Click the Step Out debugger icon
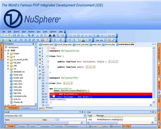 [x=34, y=40]
